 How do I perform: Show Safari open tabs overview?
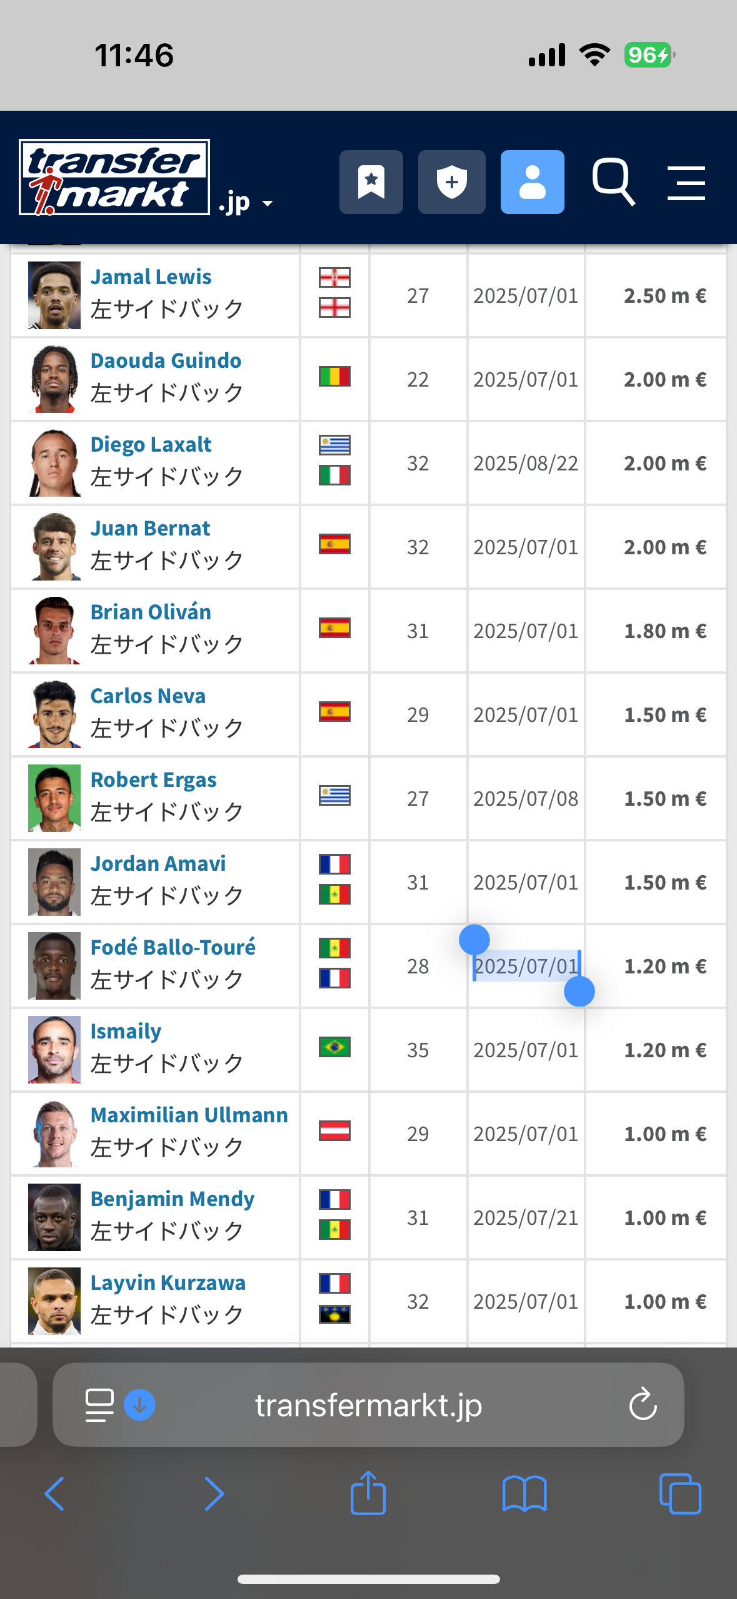coord(679,1493)
